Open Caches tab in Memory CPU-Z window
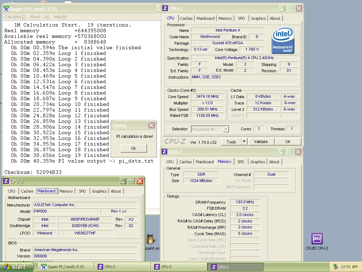Viewport: 362px width, 272px height. coord(185,162)
